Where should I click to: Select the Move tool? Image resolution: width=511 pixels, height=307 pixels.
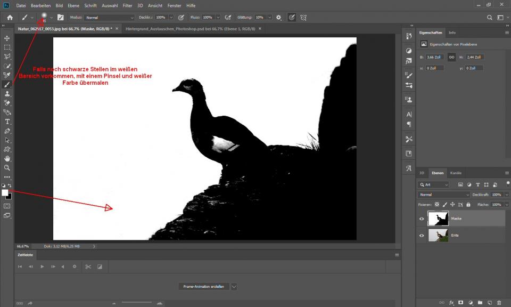[x=7, y=38]
